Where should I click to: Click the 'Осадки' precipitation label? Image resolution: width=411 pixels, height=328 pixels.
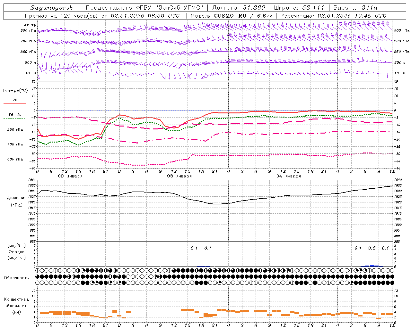(x=16, y=252)
